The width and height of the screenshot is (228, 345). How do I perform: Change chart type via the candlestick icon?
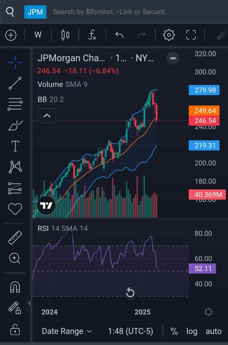[x=65, y=35]
